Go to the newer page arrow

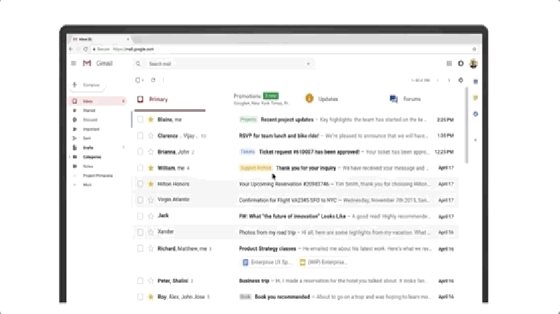438,81
